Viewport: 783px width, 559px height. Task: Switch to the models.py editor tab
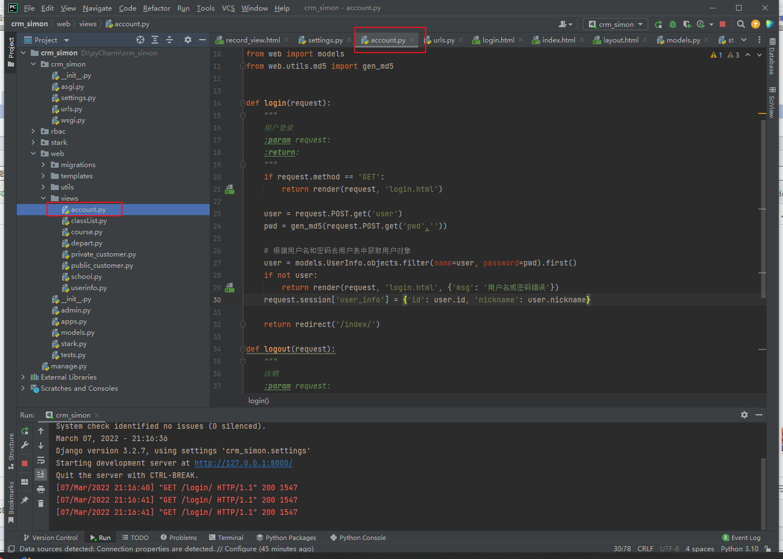[682, 40]
